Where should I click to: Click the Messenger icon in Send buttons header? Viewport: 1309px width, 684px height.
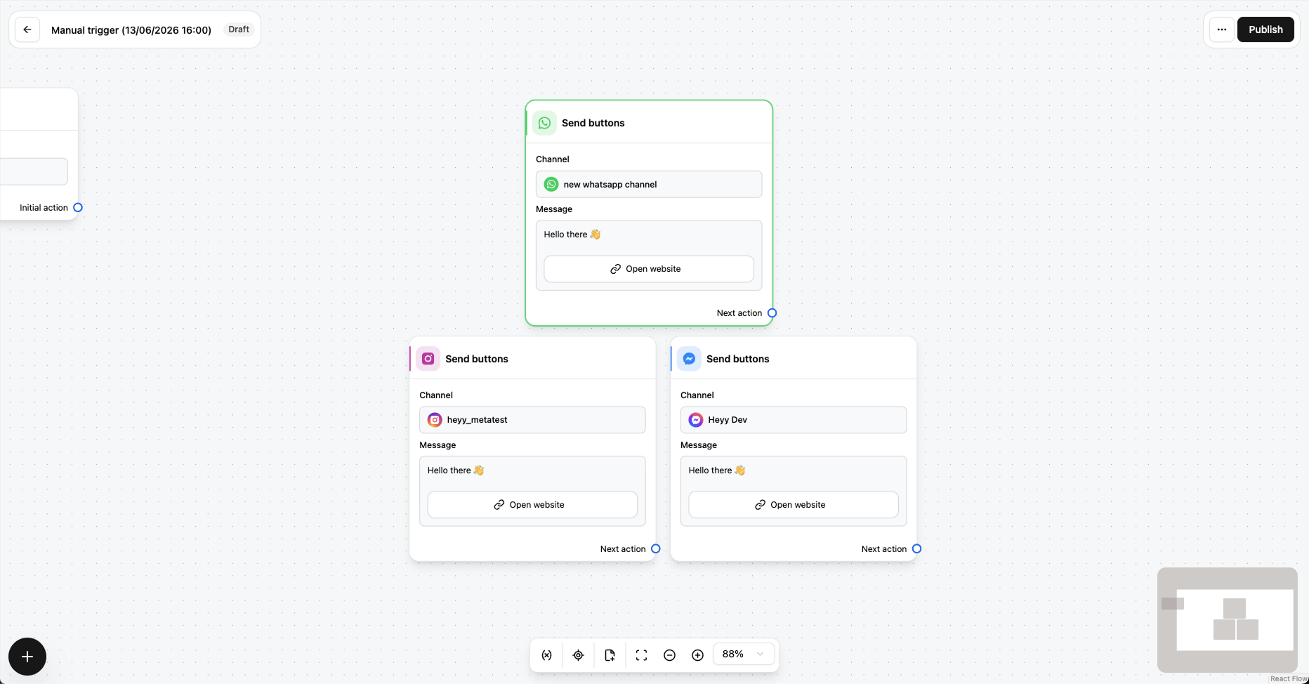[x=689, y=359]
